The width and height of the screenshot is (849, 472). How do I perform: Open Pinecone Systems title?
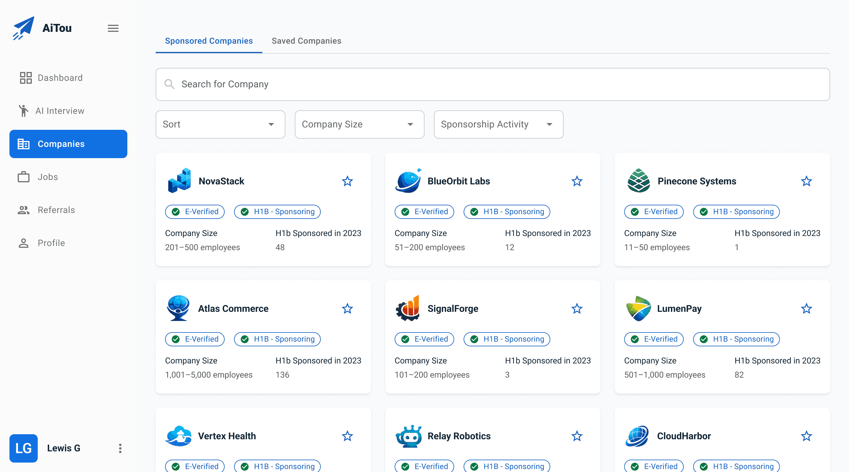click(x=697, y=181)
